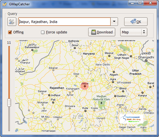This screenshot has height=137, width=159.
Task: Click the zoom level number 11
Action: pos(9,43)
